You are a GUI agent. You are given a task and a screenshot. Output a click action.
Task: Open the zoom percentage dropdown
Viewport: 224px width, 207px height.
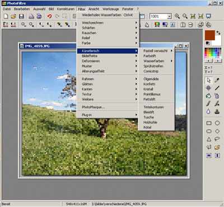pyautogui.click(x=169, y=16)
